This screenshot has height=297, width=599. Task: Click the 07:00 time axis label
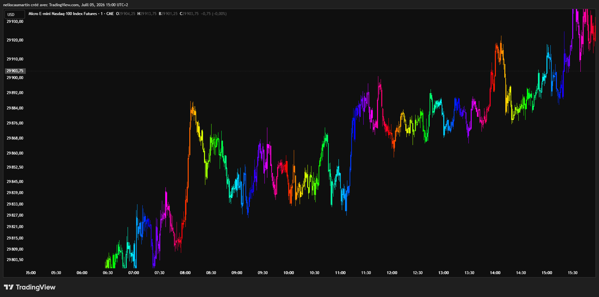pos(134,273)
